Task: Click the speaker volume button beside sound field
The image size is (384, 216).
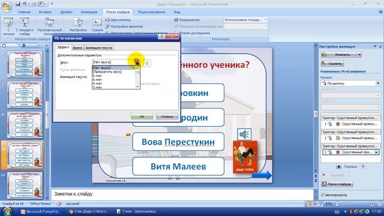Action: (146, 62)
